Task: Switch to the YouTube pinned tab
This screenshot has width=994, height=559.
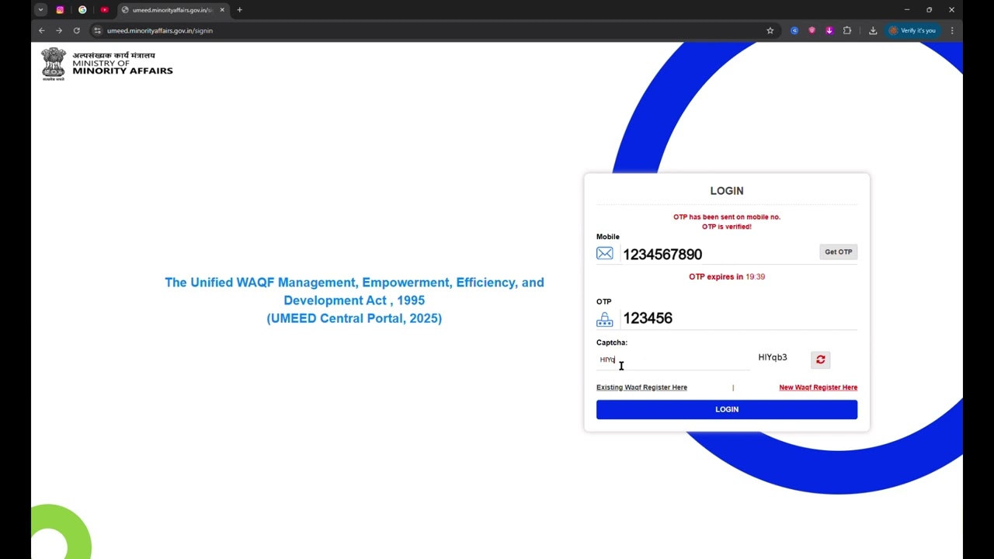Action: coord(104,10)
